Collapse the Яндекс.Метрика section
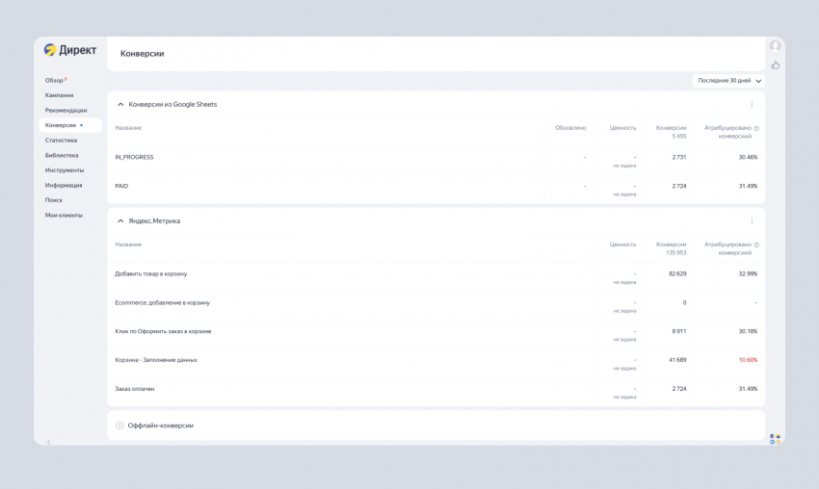The height and width of the screenshot is (489, 819). click(x=120, y=220)
